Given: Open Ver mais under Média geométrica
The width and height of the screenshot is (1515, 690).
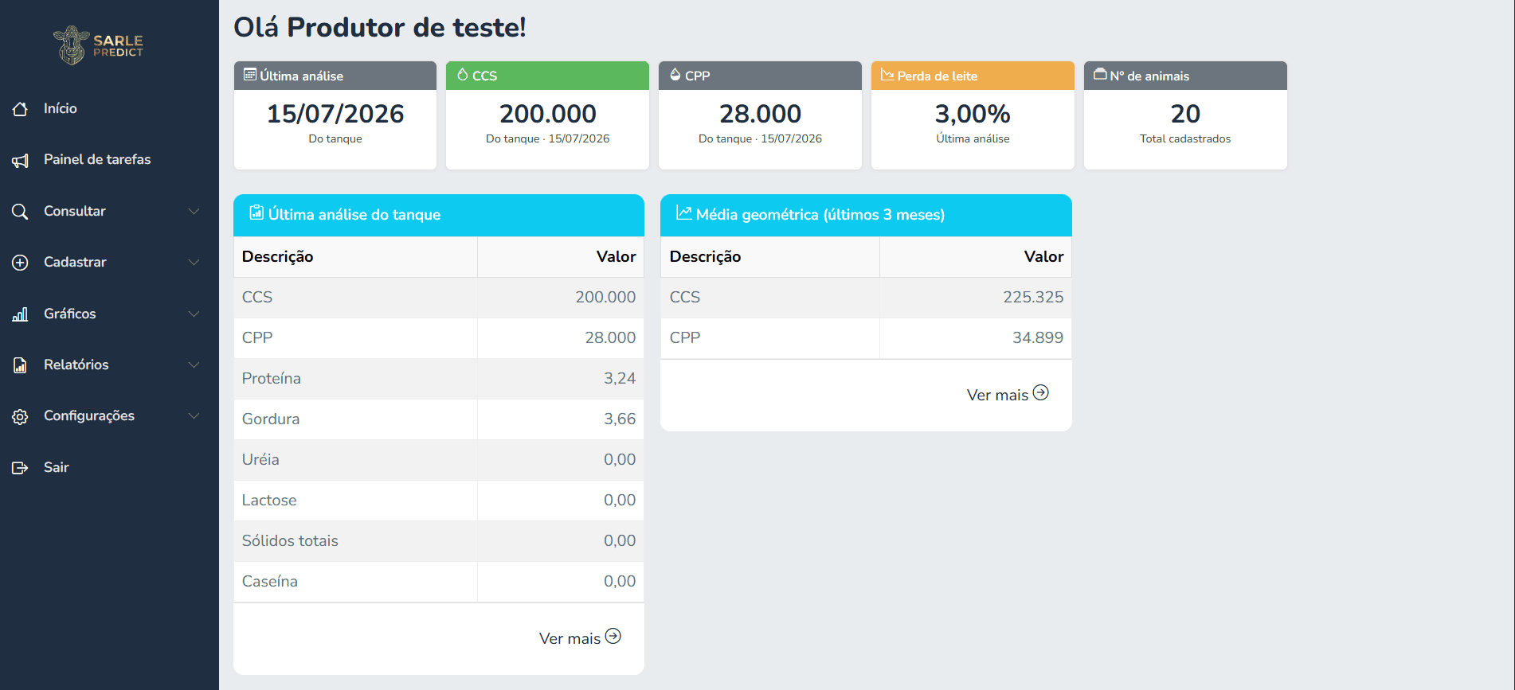Looking at the screenshot, I should (x=1008, y=395).
